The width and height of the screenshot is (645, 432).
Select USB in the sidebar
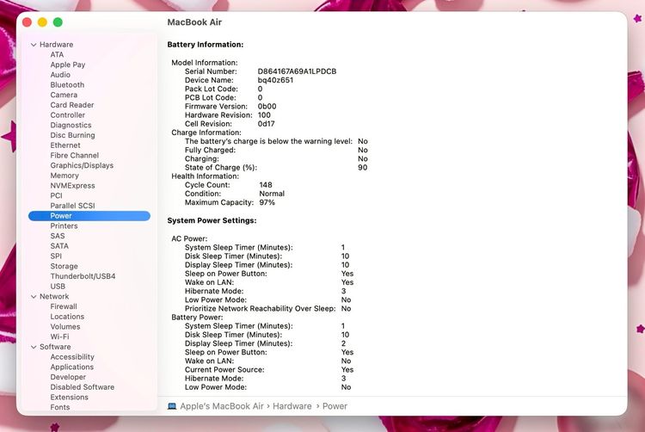[58, 287]
